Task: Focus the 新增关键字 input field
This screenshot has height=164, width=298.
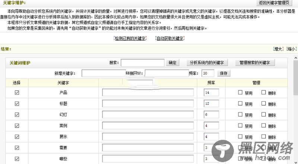Action: click(x=104, y=73)
